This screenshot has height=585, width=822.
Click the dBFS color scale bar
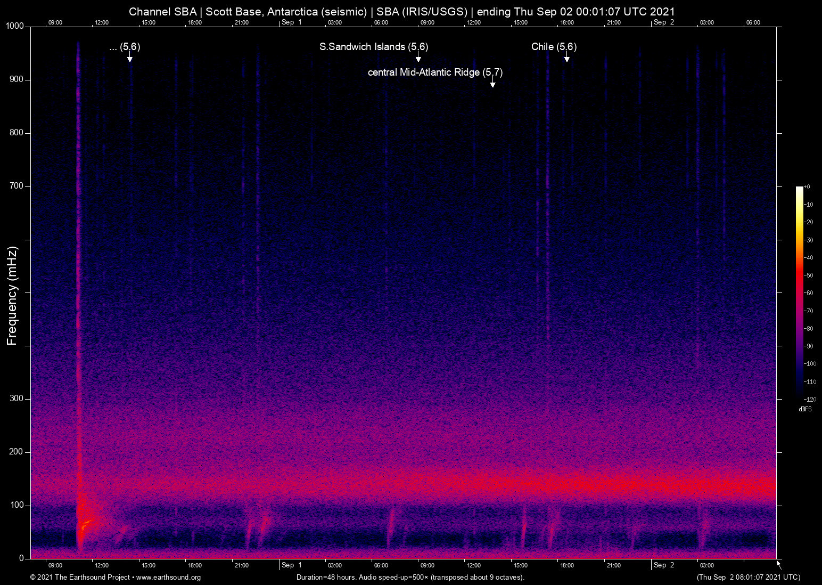(x=799, y=292)
